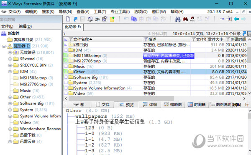Click the copy block toolbar icon
This screenshot has height=155, width=251.
(x=134, y=19)
